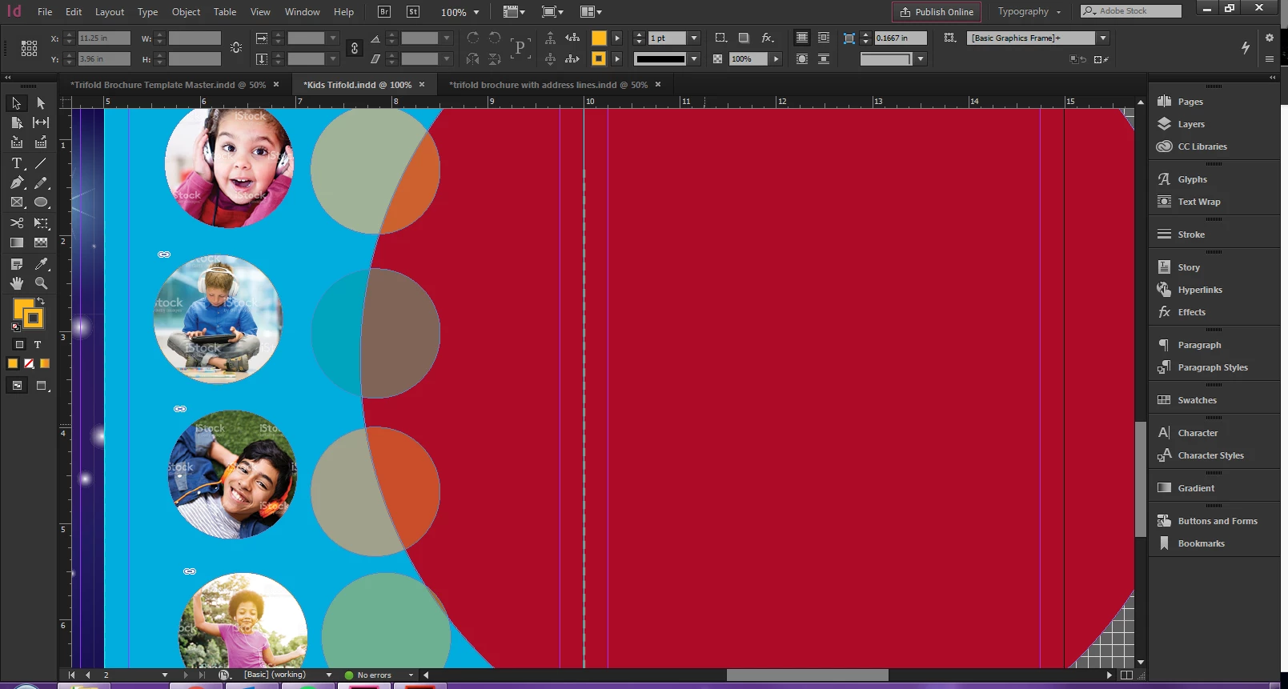Select the Gap tool
Screen dimensions: 1288x689
point(41,122)
